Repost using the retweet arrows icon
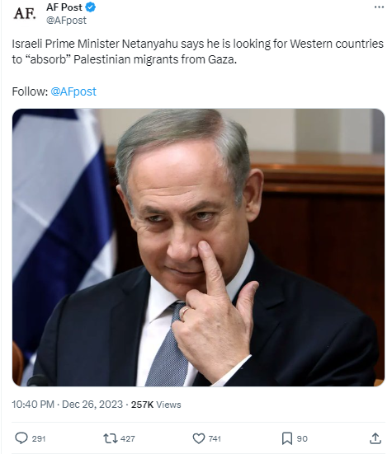392x454 pixels. 111,438
